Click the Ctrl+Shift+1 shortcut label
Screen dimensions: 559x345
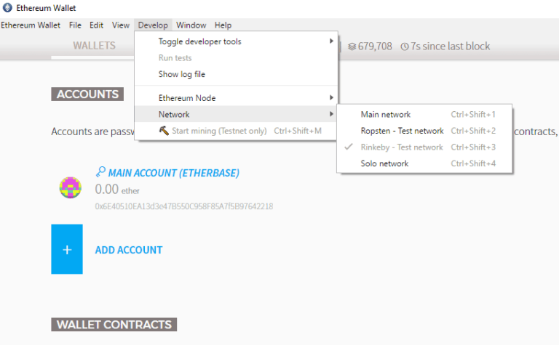pyautogui.click(x=473, y=114)
